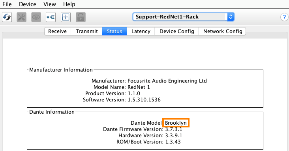Click the Refresh device icon in toolbar
Image resolution: width=289 pixels, height=151 pixels.
7,17
